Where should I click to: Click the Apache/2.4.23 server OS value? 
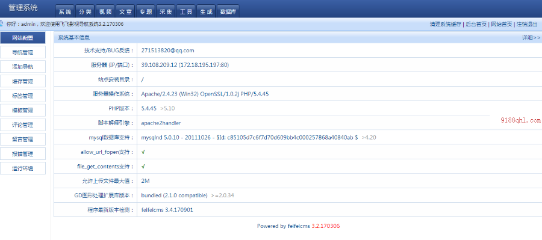205,94
